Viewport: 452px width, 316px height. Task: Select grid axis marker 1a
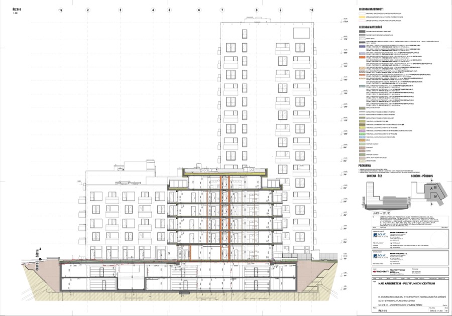(x=61, y=10)
